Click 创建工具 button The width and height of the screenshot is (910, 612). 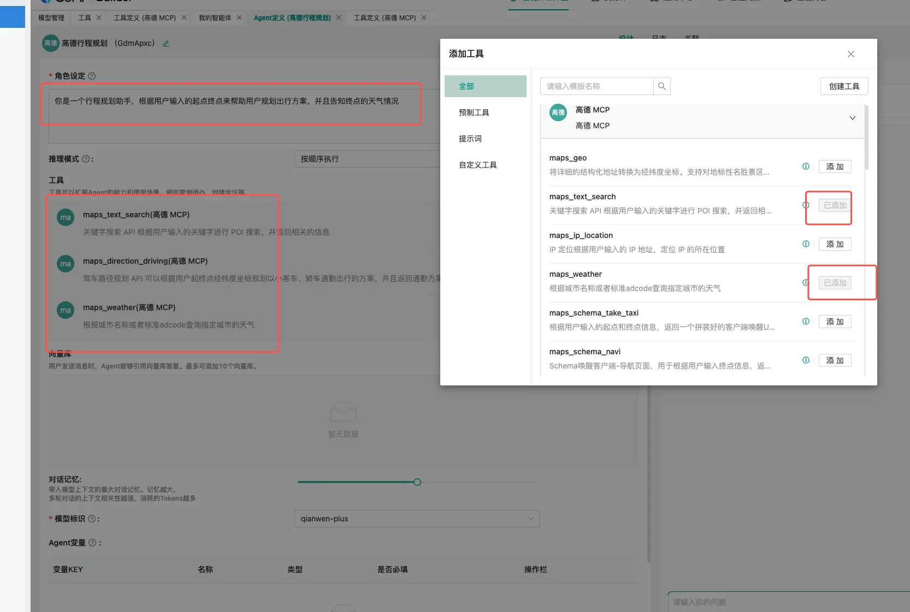click(x=844, y=86)
